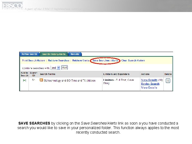Image resolution: width=192 pixels, height=144 pixels.
Task: Click the Add button
Action: (65, 67)
